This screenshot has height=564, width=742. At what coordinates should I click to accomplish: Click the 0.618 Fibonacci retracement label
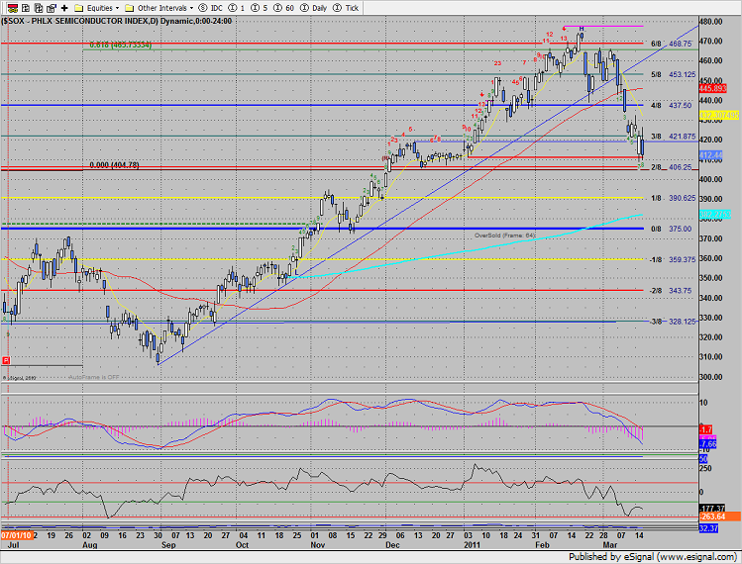coord(121,45)
